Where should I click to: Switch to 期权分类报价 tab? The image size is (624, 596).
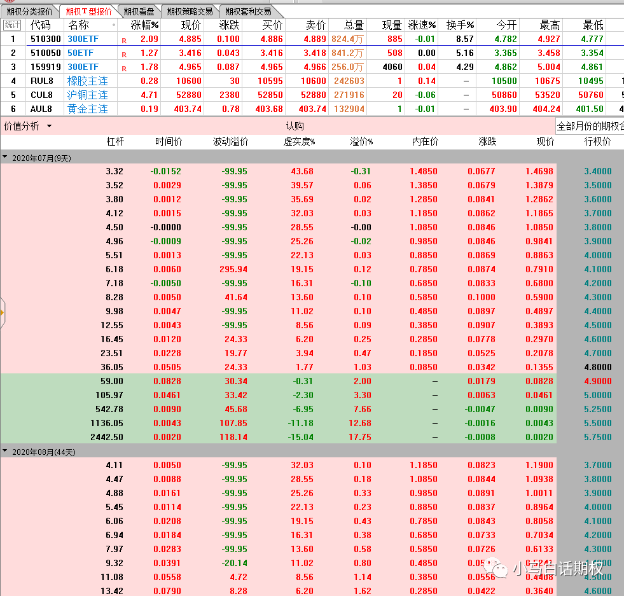tap(30, 11)
